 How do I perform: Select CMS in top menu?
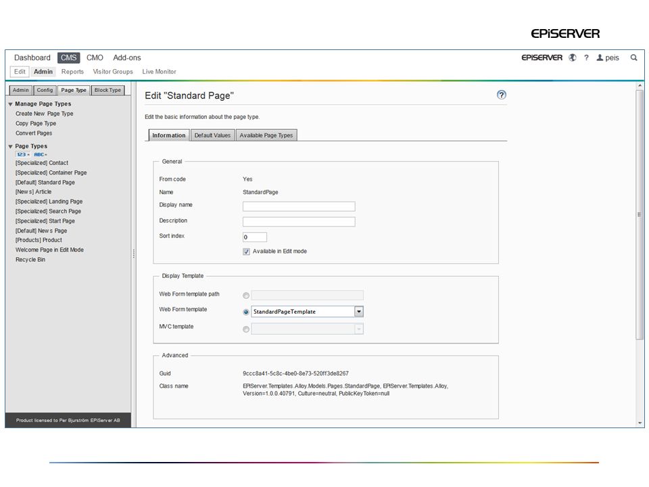point(69,57)
